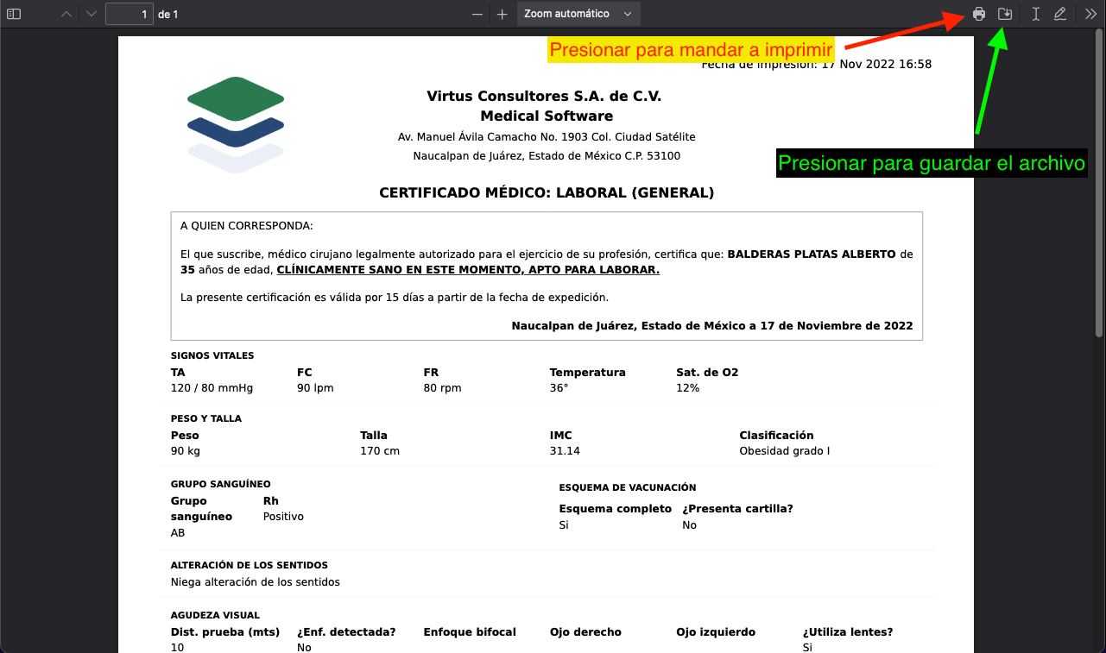Go to the next page arrow
Image resolution: width=1106 pixels, height=653 pixels.
click(92, 14)
